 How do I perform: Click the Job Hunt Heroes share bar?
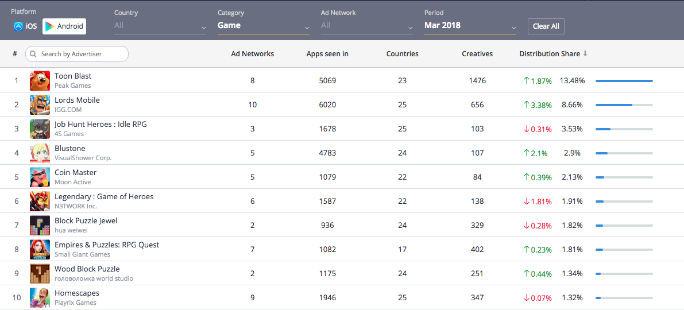[624, 129]
